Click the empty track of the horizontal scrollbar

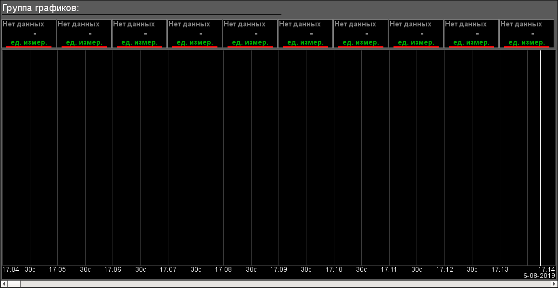pyautogui.click(x=289, y=284)
